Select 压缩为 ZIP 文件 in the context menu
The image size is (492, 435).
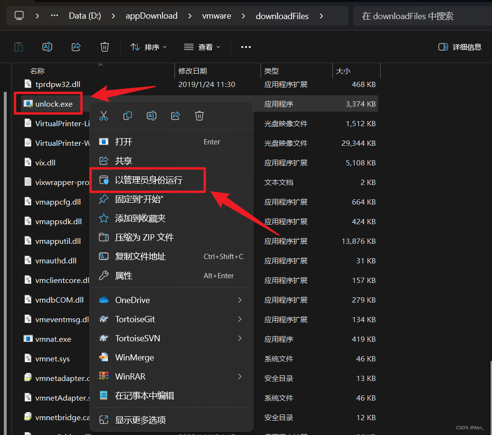[x=171, y=238]
